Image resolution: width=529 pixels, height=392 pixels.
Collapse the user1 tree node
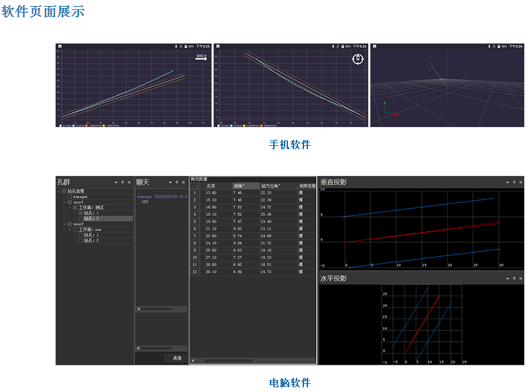coord(64,202)
